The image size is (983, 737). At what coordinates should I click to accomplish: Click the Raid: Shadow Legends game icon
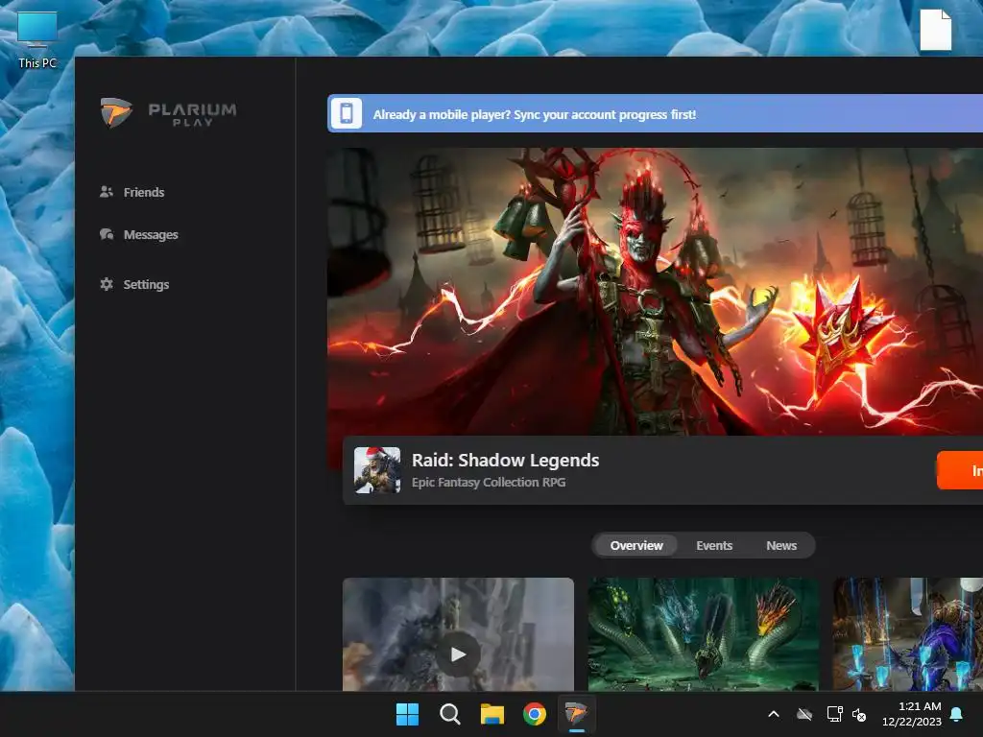click(x=377, y=470)
